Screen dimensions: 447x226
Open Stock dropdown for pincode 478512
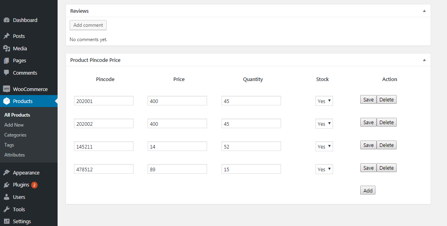[x=324, y=169]
